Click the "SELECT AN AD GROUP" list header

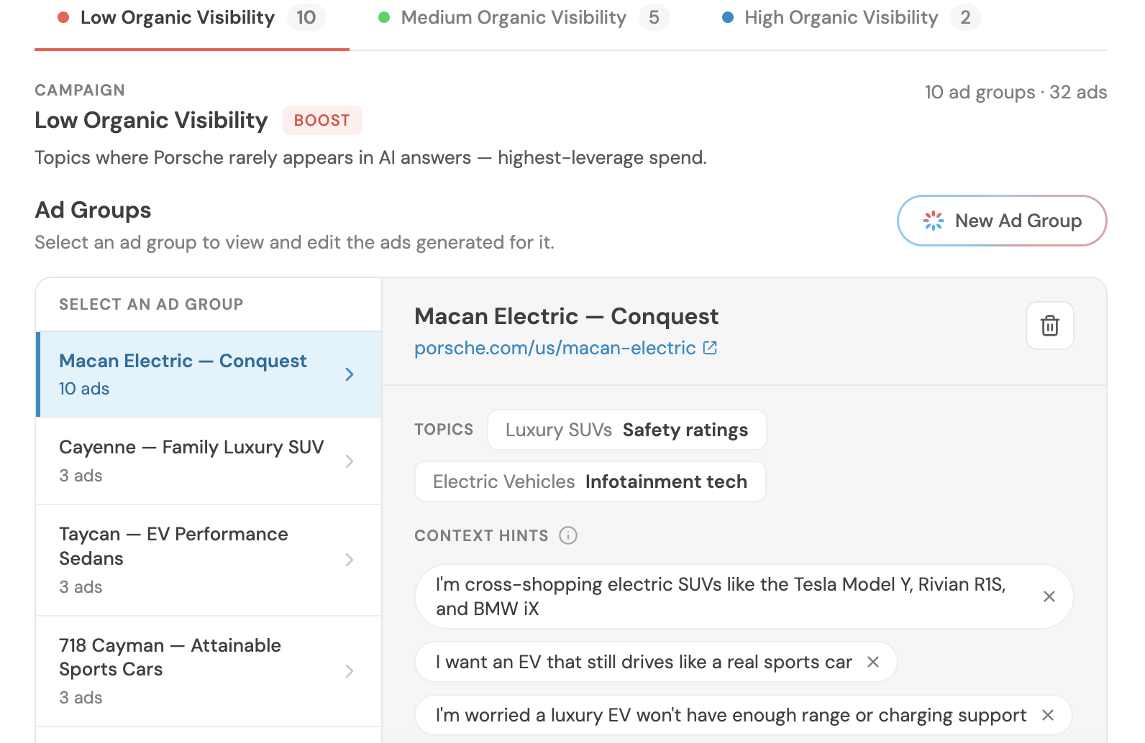pyautogui.click(x=151, y=305)
